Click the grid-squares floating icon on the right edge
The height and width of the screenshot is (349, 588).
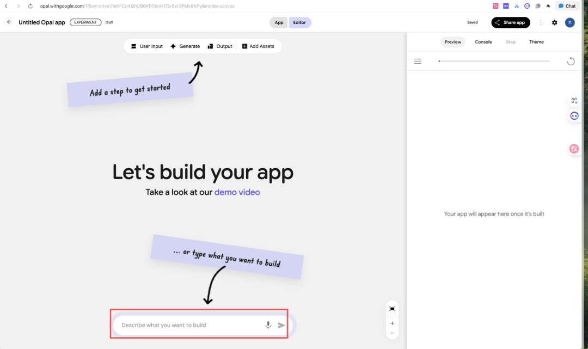pos(574,101)
